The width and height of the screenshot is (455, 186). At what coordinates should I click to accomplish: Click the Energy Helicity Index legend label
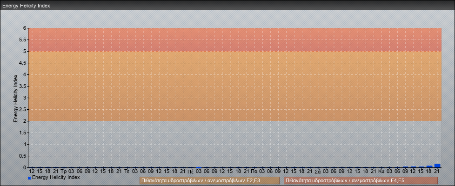56,178
